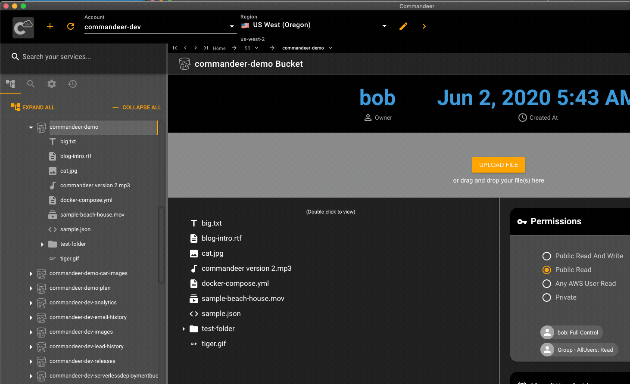
Task: Select cat.jpg in the main file list
Action: (212, 254)
